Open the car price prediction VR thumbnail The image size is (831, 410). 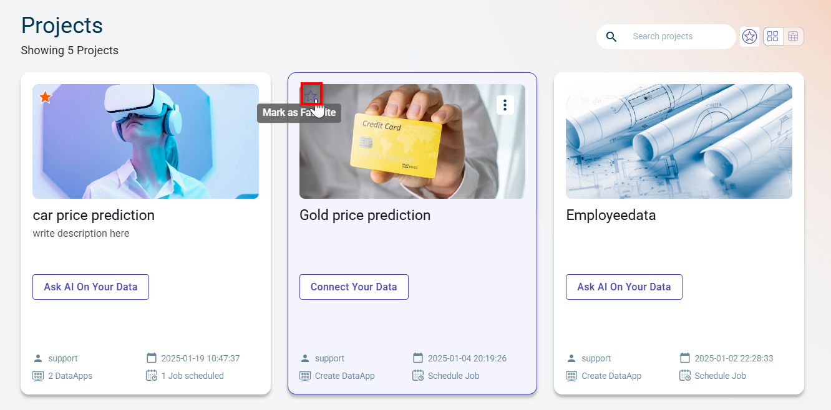[145, 141]
